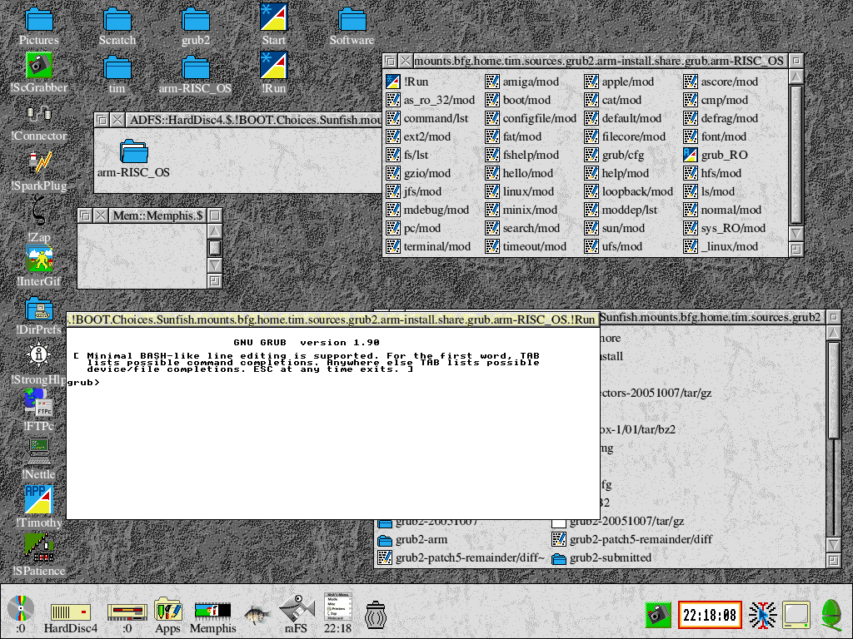Launch the !FTPc client icon
Viewport: 853px width, 639px height.
[x=38, y=412]
